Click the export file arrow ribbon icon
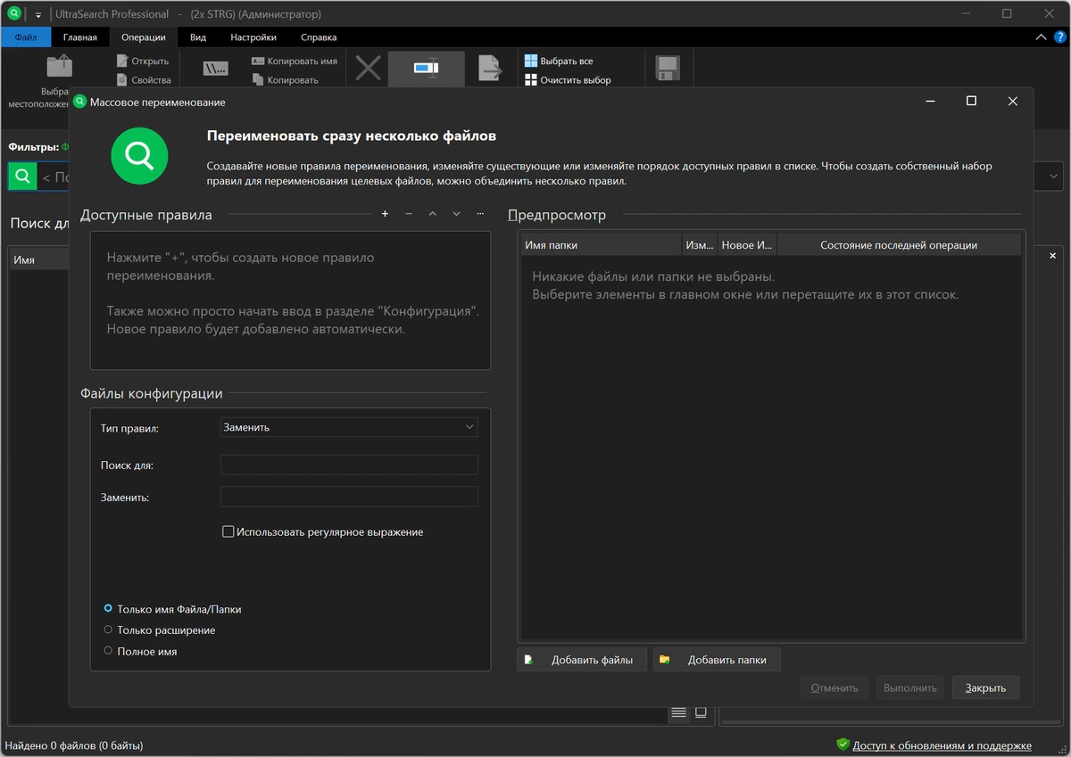The height and width of the screenshot is (757, 1071). (x=488, y=69)
